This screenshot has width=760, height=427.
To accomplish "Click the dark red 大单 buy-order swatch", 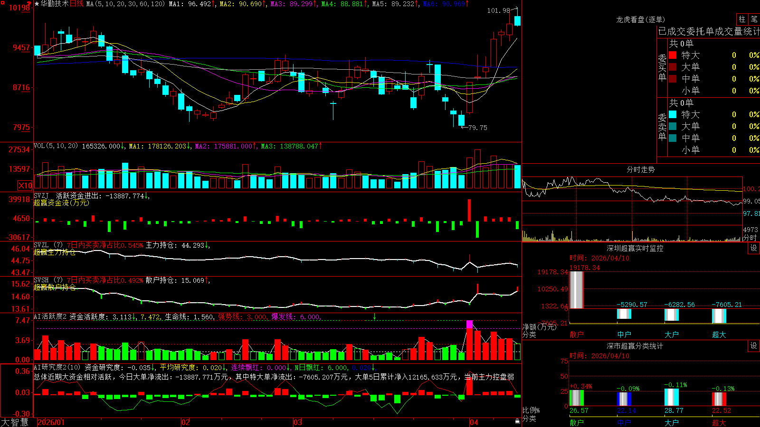I will [x=673, y=67].
